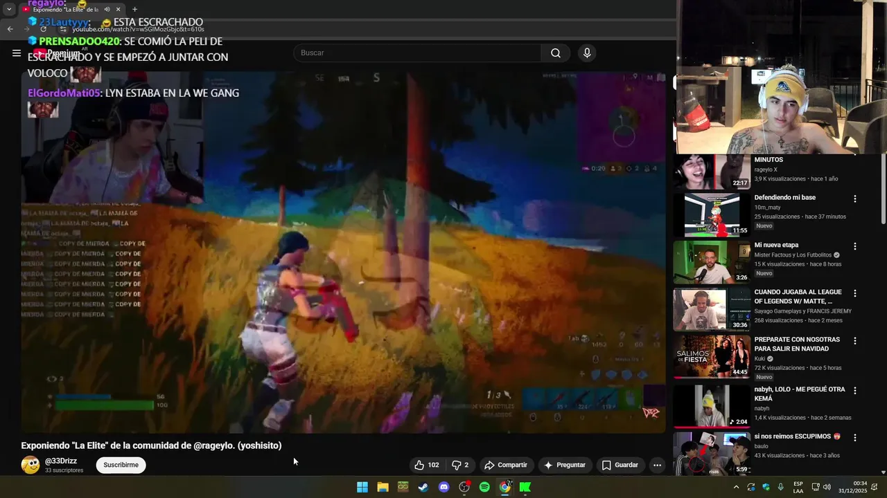Dislike the video with 2 dislikes
Viewport: 887px width, 498px height.
[x=460, y=465]
